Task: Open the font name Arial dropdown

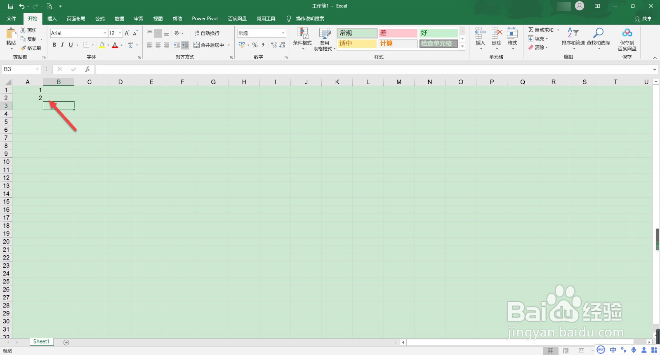Action: (105, 33)
